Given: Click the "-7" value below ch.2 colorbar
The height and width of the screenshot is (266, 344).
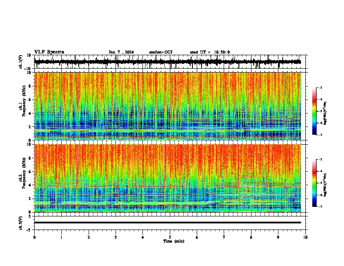Looking at the screenshot, I should 321,207.
